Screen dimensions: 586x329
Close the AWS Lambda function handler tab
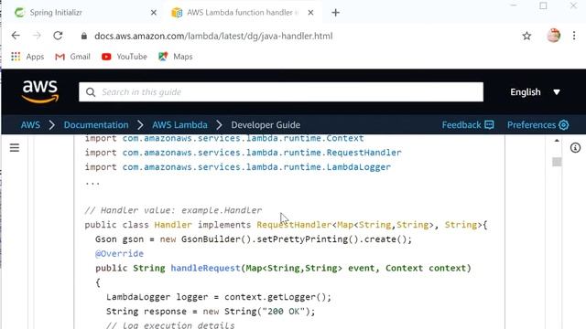[x=310, y=13]
